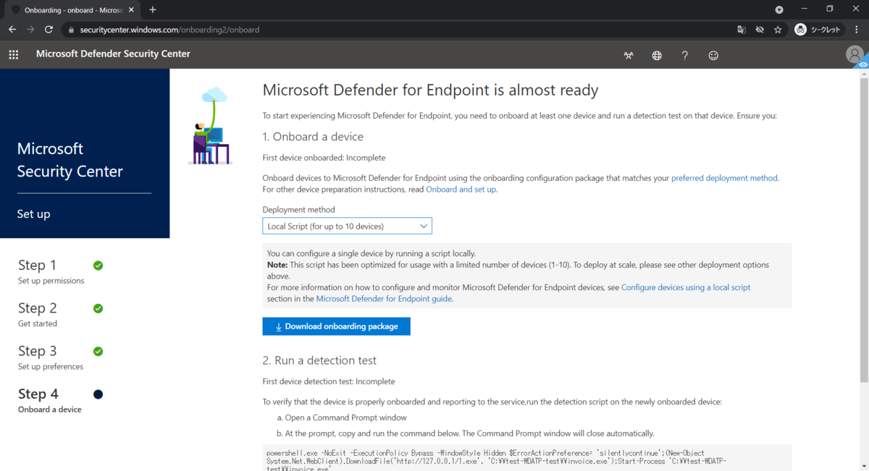Open the help question mark icon
Viewport: 869px width, 471px height.
684,55
